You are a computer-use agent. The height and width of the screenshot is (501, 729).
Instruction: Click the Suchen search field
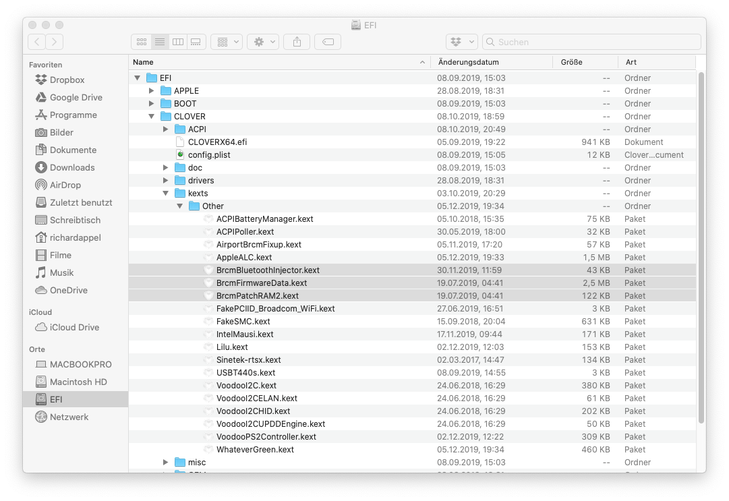click(x=591, y=42)
